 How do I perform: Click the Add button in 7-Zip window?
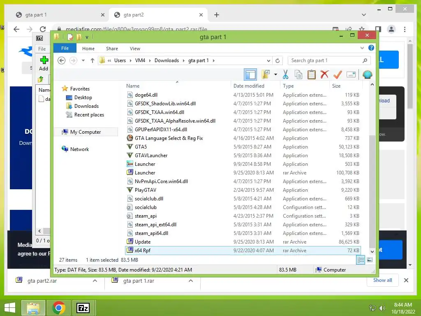[44, 63]
